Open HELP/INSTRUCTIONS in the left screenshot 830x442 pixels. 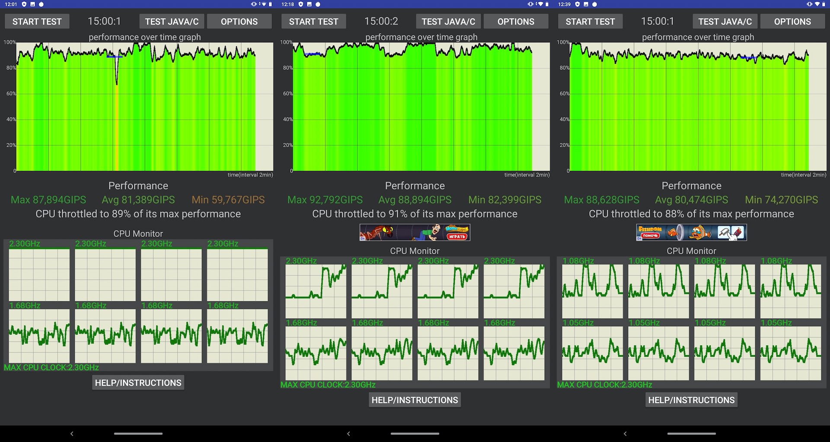click(138, 383)
